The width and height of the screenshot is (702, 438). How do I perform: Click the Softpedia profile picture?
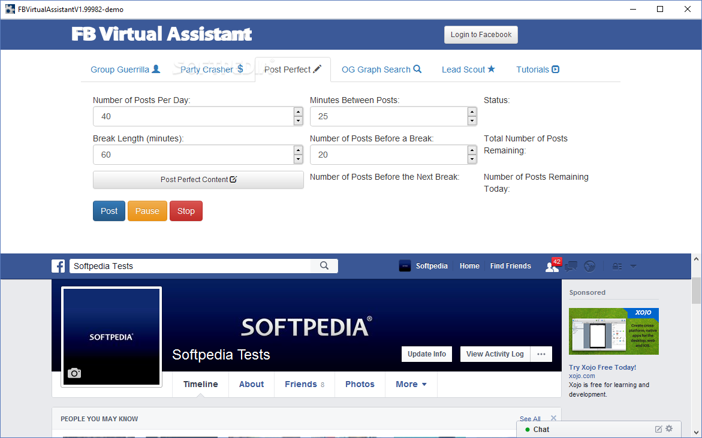coord(112,337)
